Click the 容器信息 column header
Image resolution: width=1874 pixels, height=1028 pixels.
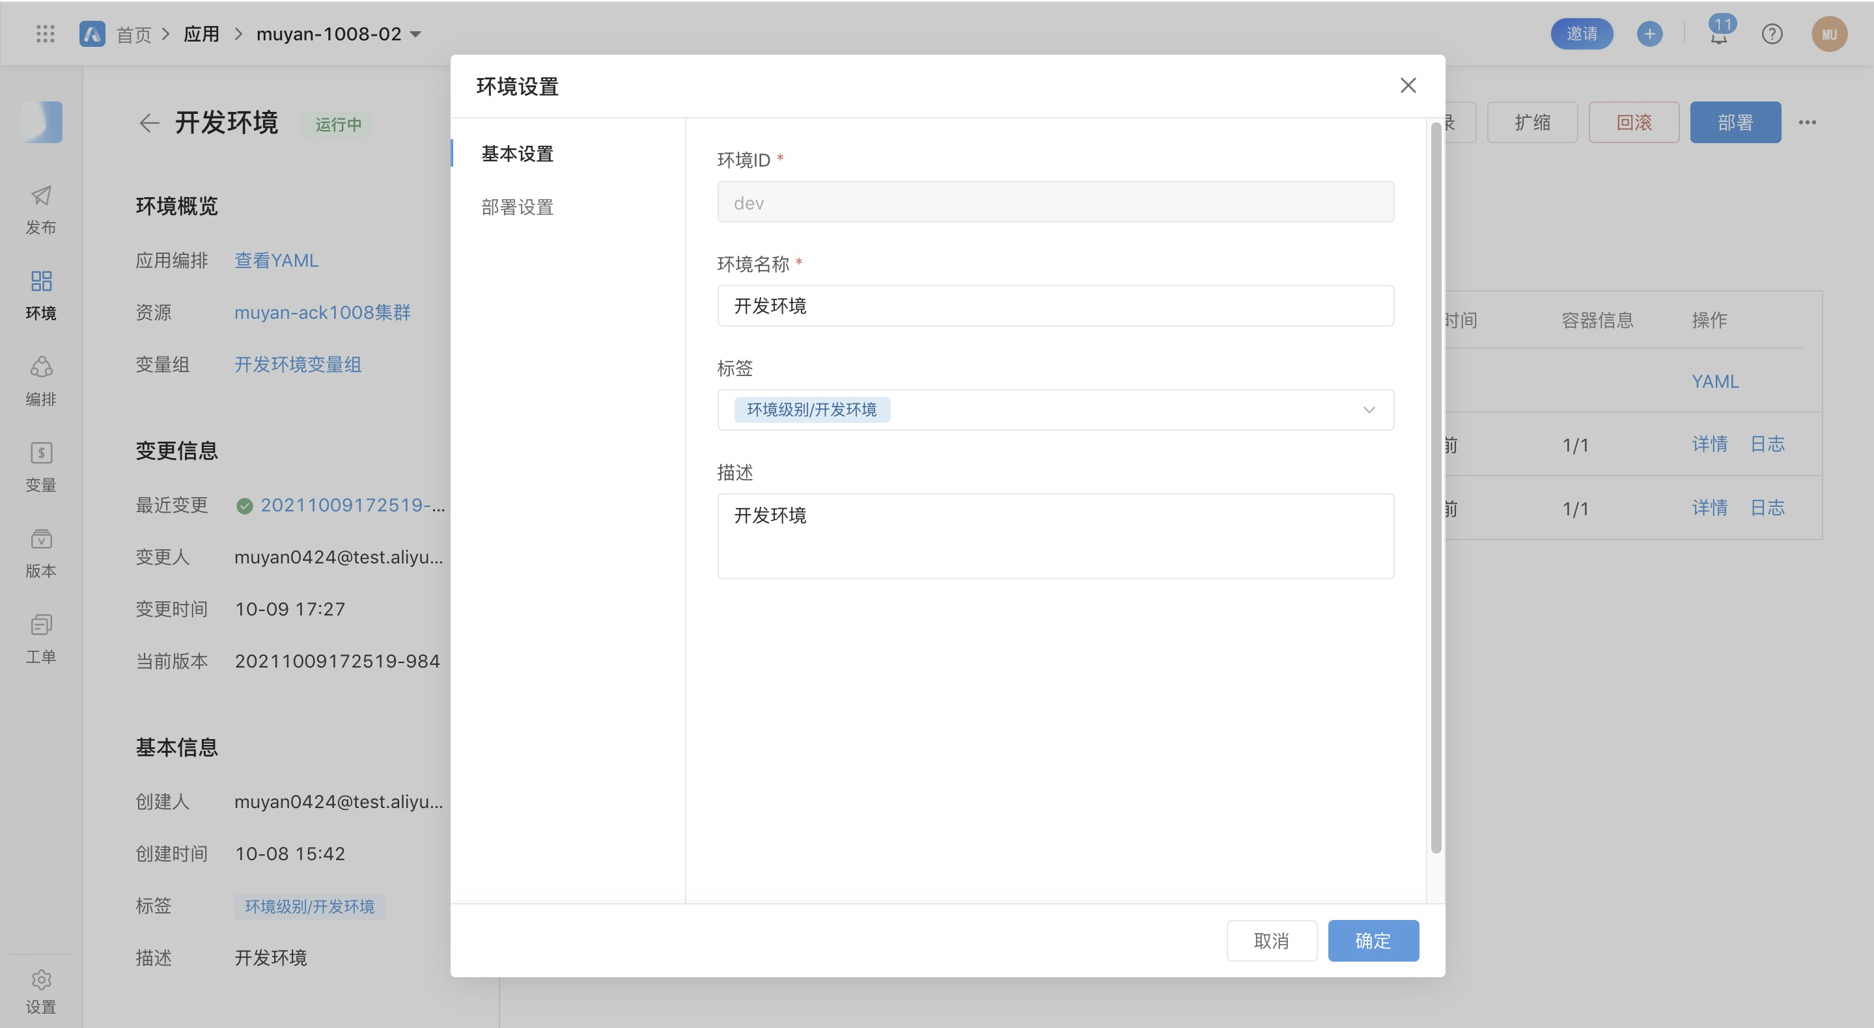coord(1597,319)
